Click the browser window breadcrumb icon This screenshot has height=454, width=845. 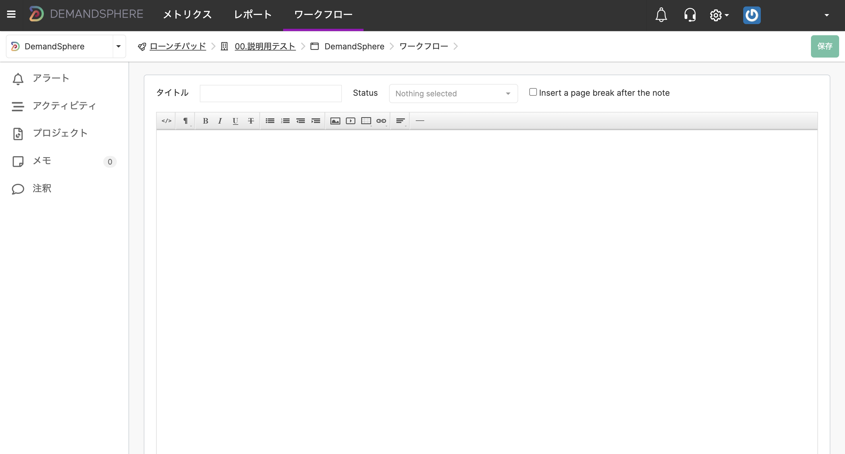(315, 46)
